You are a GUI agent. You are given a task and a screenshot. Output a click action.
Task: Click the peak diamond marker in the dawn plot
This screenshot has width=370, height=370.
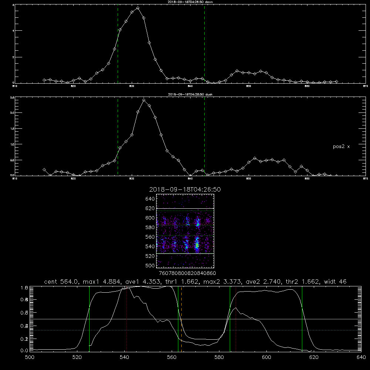click(138, 8)
